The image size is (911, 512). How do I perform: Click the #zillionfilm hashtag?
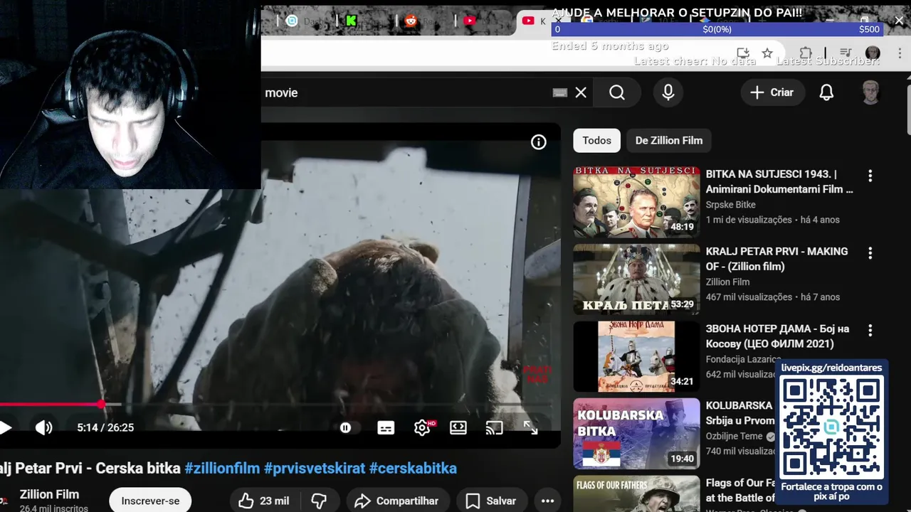point(222,469)
